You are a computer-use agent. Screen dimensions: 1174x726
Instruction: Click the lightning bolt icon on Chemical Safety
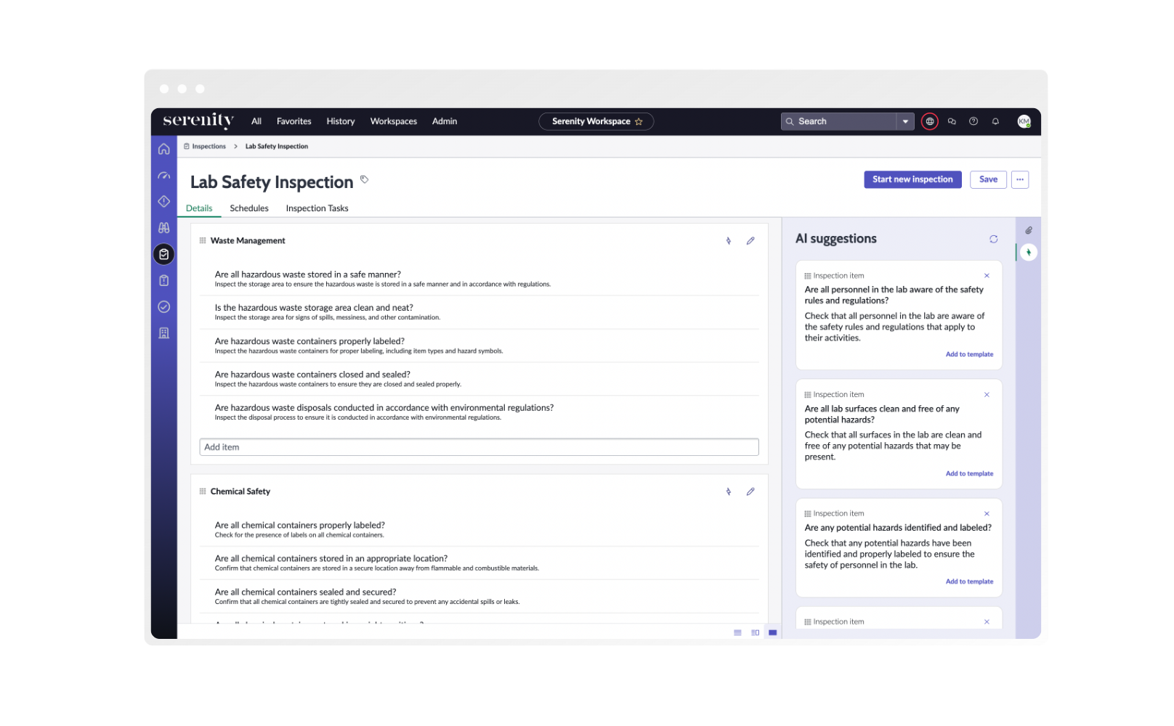728,492
